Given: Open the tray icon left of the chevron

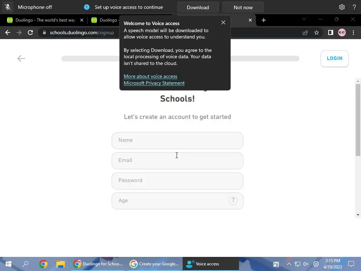Looking at the screenshot, I should click(276, 264).
